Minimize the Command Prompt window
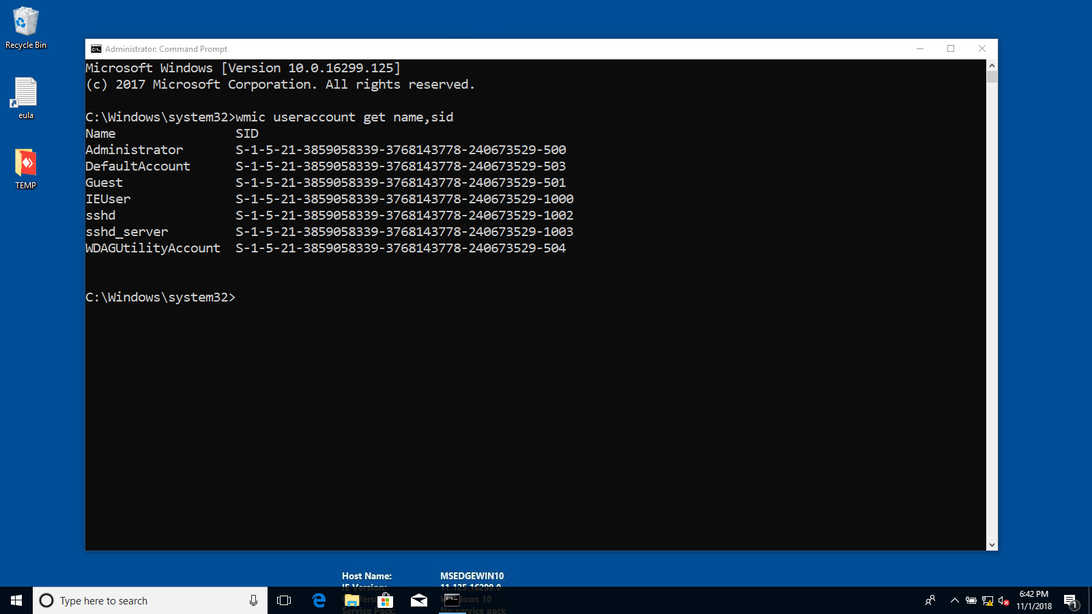This screenshot has height=614, width=1092. [x=920, y=49]
